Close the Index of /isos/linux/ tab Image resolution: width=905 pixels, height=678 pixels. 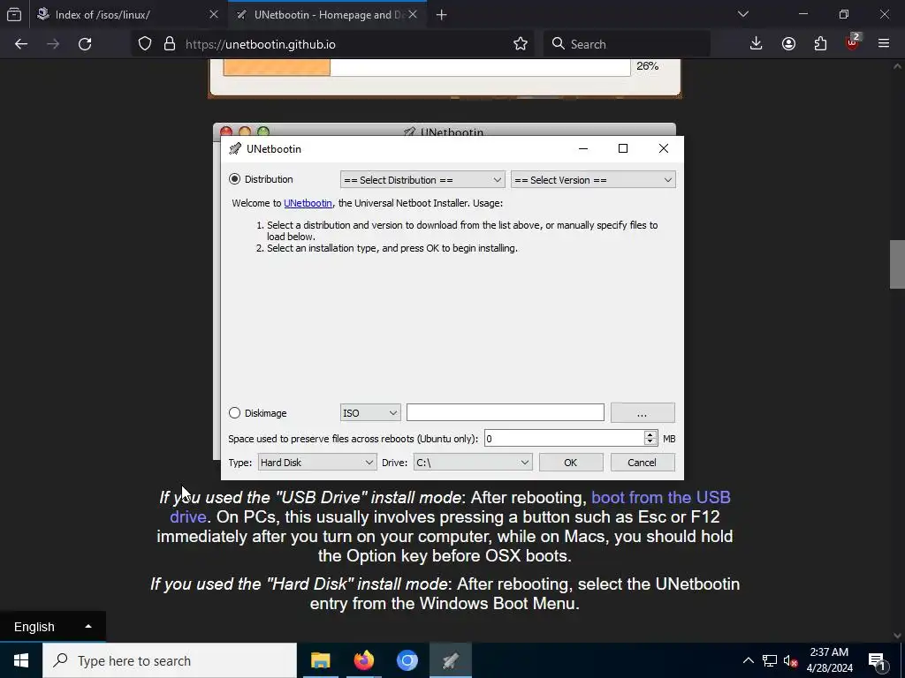tap(214, 14)
